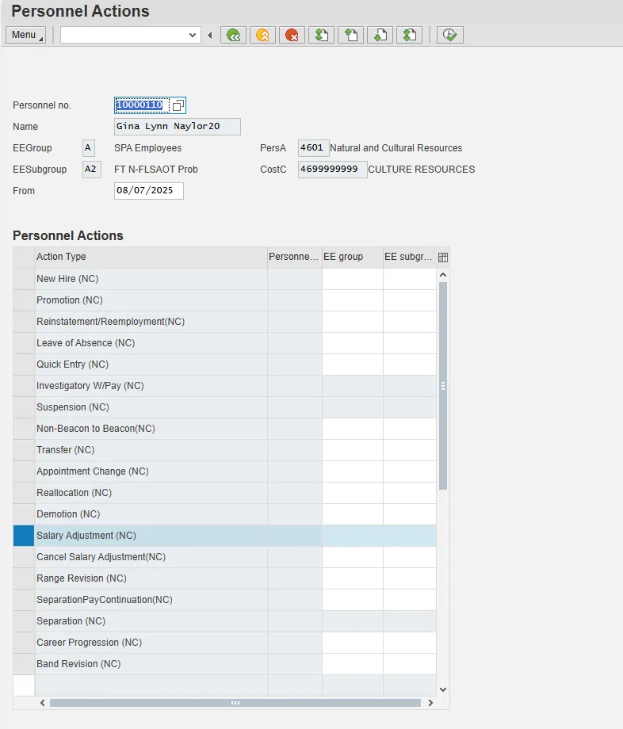Click CULTURE RESOURCES cost center text
The height and width of the screenshot is (729, 623).
pos(422,170)
